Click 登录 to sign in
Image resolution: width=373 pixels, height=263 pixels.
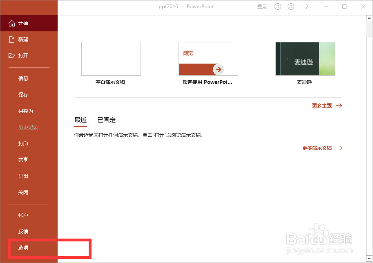(x=262, y=7)
